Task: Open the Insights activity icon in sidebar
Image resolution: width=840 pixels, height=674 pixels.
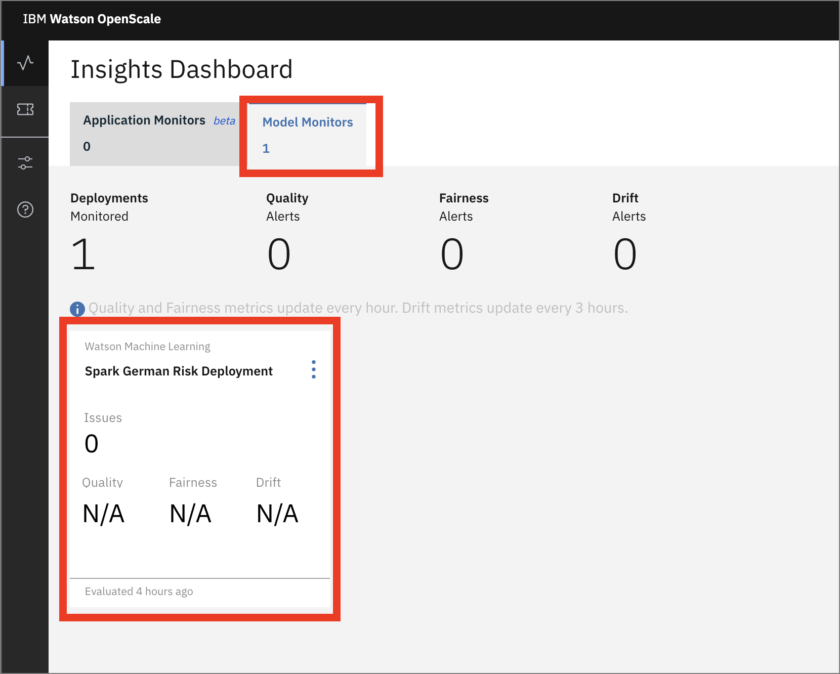Action: pyautogui.click(x=25, y=63)
